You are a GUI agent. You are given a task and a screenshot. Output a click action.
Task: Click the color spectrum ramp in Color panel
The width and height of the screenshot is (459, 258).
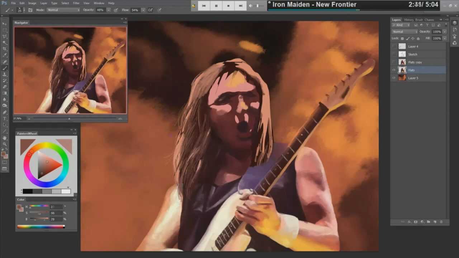pyautogui.click(x=41, y=226)
